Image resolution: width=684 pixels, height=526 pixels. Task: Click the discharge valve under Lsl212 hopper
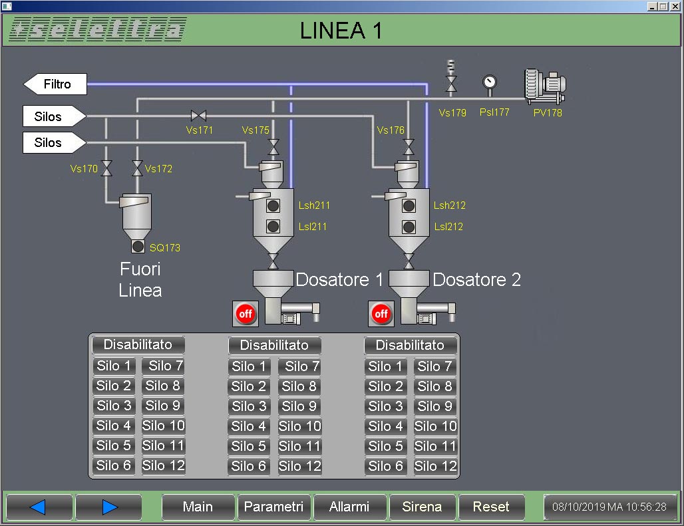coord(409,261)
